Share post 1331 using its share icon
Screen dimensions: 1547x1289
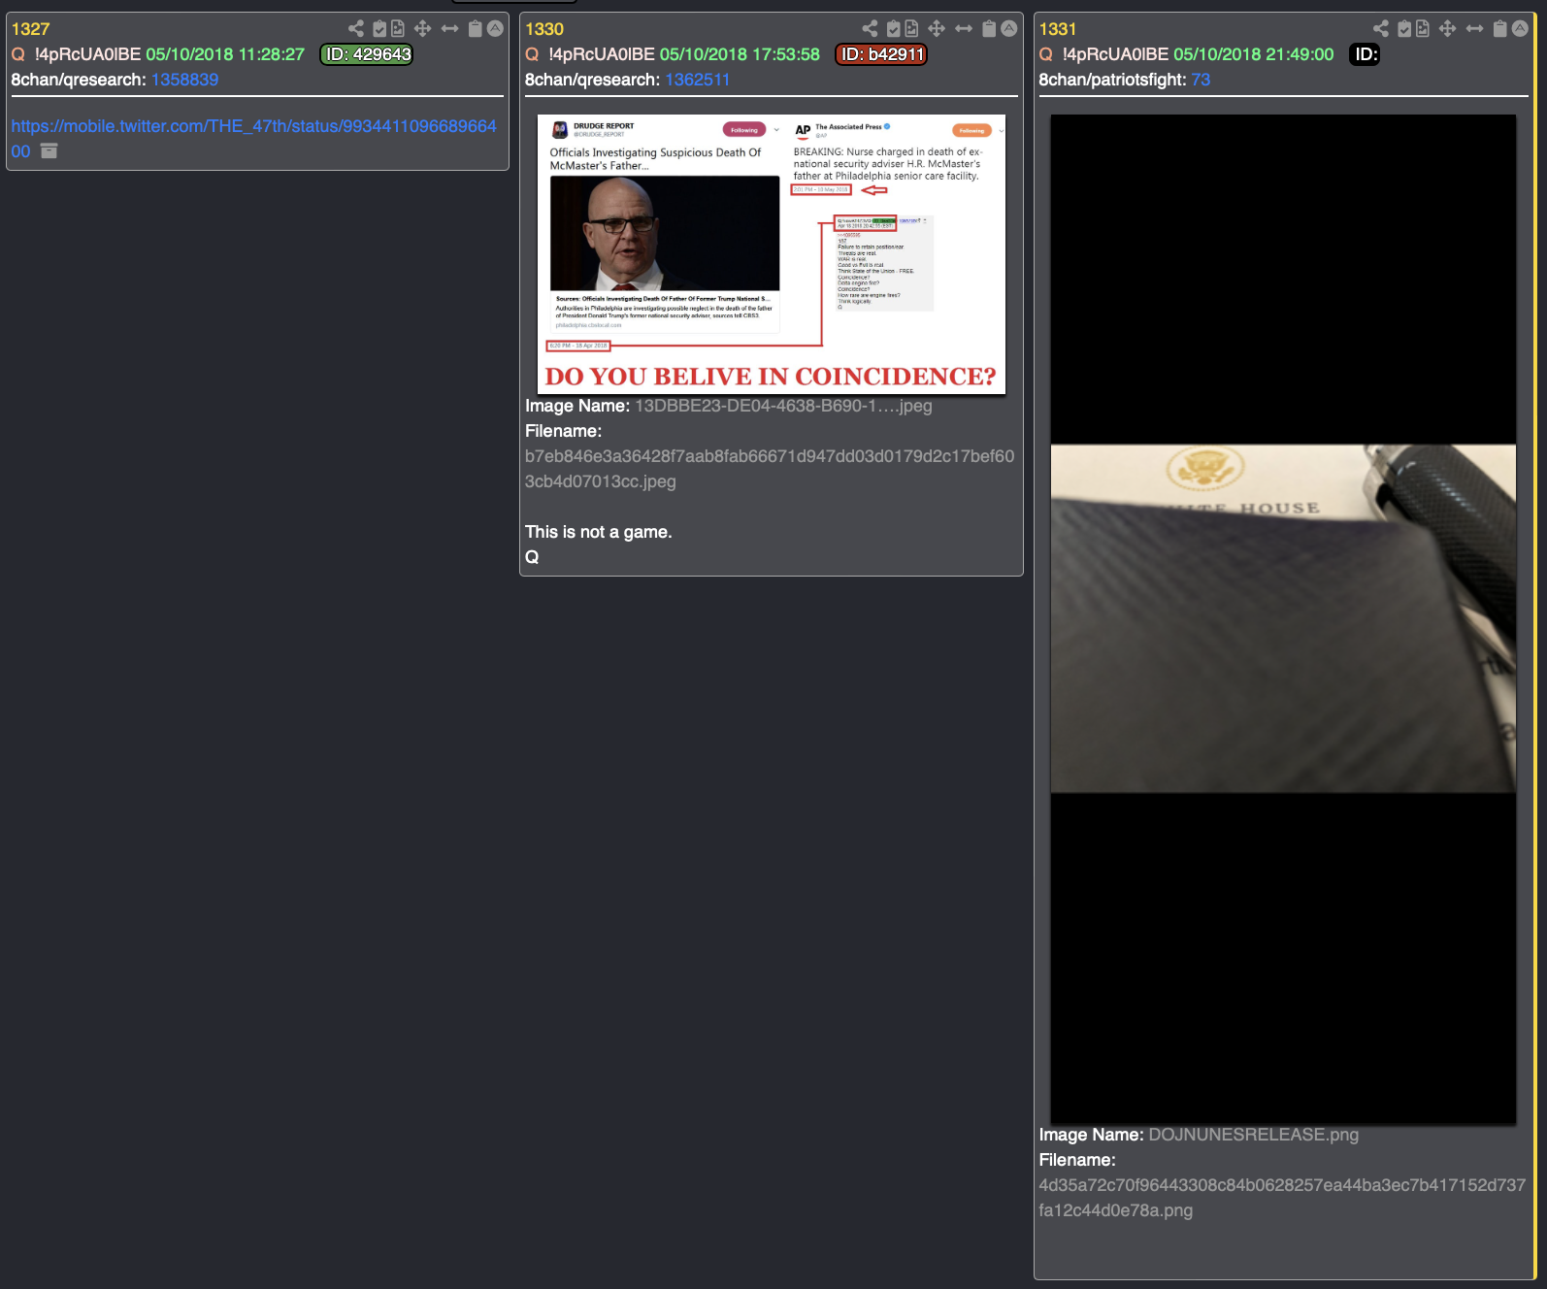(1381, 29)
